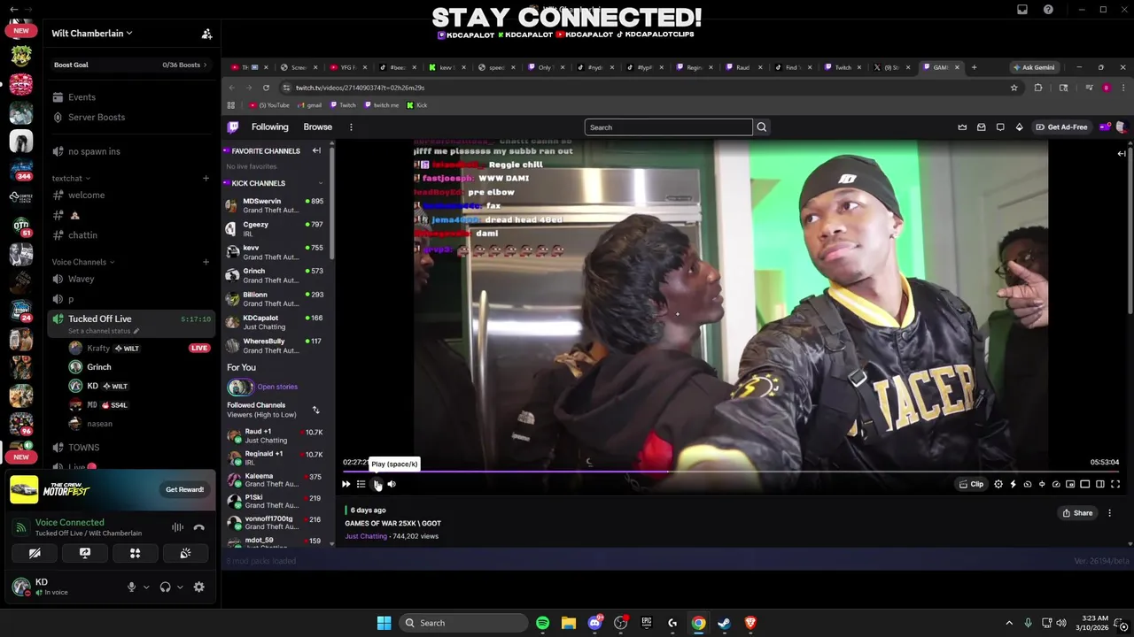The width and height of the screenshot is (1134, 637).
Task: Open stories link under For You
Action: (277, 387)
